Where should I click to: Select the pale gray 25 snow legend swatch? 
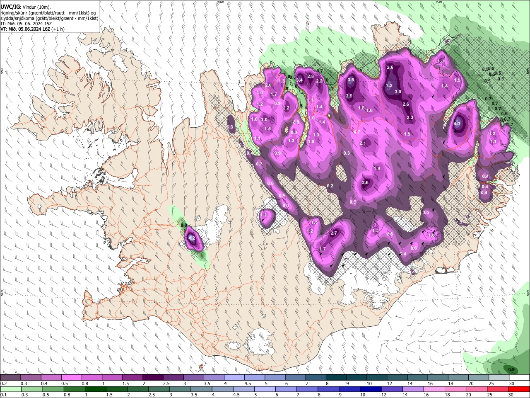point(499,378)
